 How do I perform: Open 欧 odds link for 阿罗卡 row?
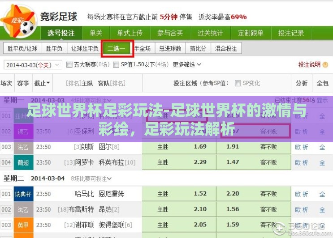298,162
